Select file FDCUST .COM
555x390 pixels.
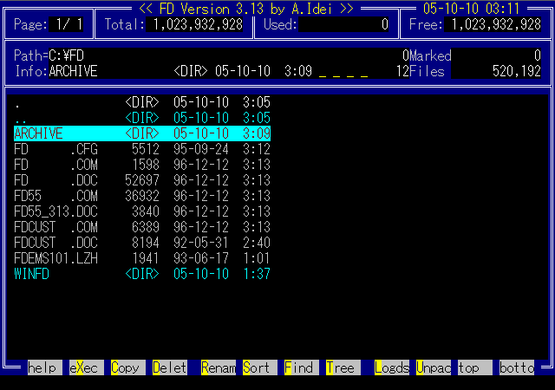pyautogui.click(x=142, y=227)
